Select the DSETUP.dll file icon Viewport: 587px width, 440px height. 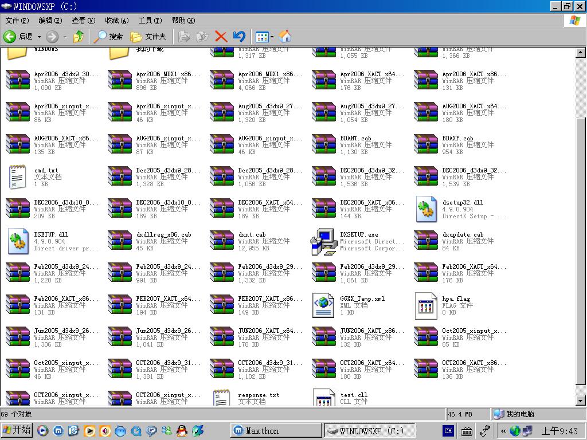(18, 241)
